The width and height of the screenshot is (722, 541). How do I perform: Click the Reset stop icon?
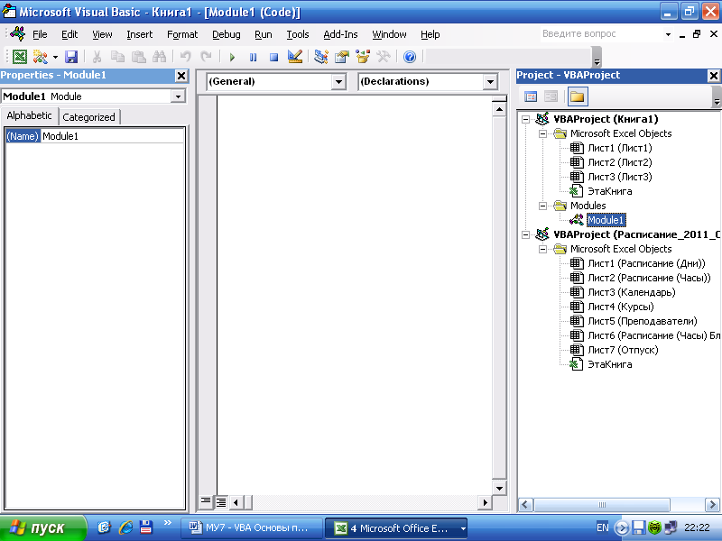pos(273,57)
